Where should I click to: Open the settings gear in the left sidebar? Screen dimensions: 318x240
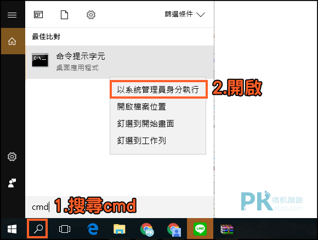[x=12, y=157]
